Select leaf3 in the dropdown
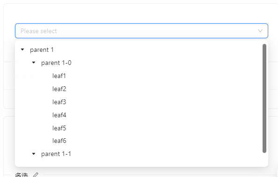278x177 pixels. click(x=59, y=102)
